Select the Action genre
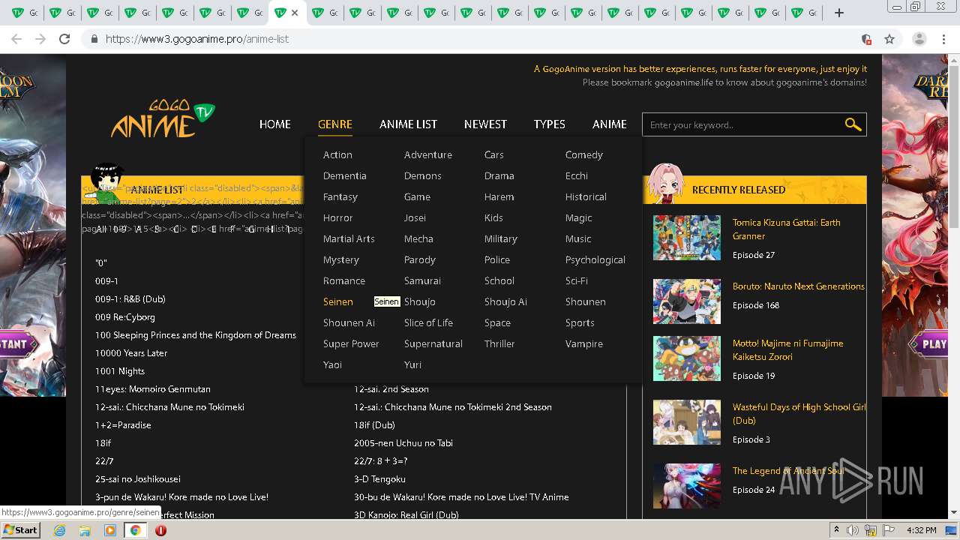This screenshot has height=540, width=960. [x=337, y=154]
